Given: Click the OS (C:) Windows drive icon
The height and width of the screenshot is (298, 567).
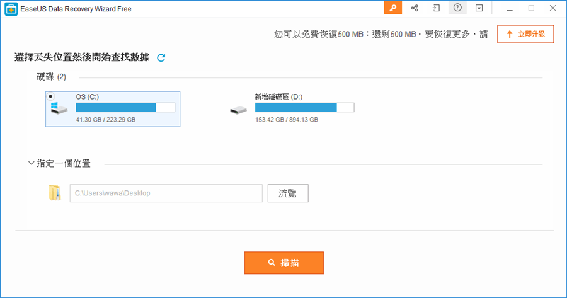Looking at the screenshot, I should (59, 108).
